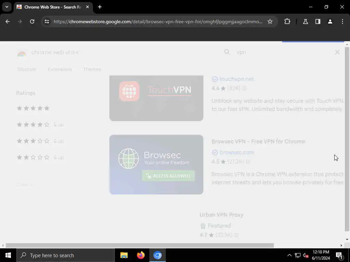This screenshot has width=350, height=262.
Task: Click the info icon beside Urban VPN's 4.7 rating
Action: pos(237,235)
